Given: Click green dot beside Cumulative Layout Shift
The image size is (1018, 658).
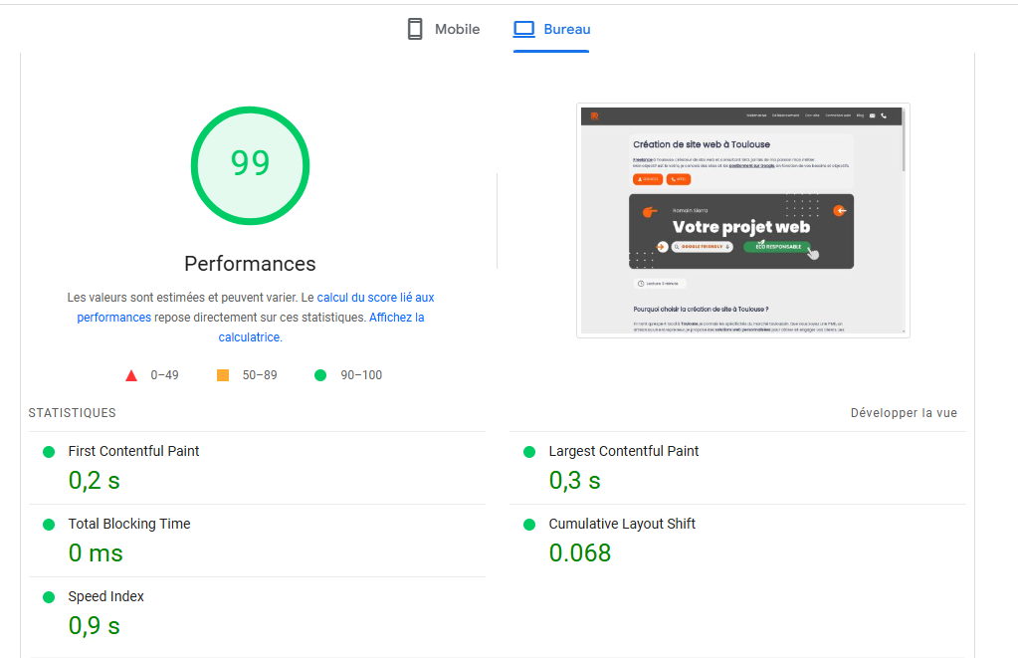Looking at the screenshot, I should (528, 525).
